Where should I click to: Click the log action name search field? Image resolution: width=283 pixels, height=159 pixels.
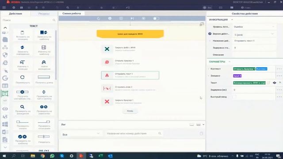pyautogui.click(x=134, y=133)
